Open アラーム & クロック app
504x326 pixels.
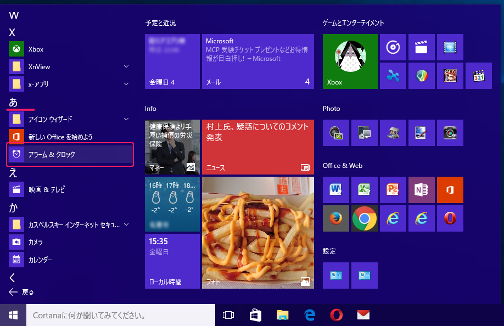(x=70, y=154)
